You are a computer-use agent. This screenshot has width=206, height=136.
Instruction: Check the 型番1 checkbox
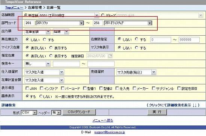pos(85,88)
